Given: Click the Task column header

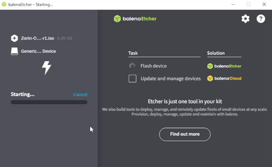Looking at the screenshot, I should [133, 53].
